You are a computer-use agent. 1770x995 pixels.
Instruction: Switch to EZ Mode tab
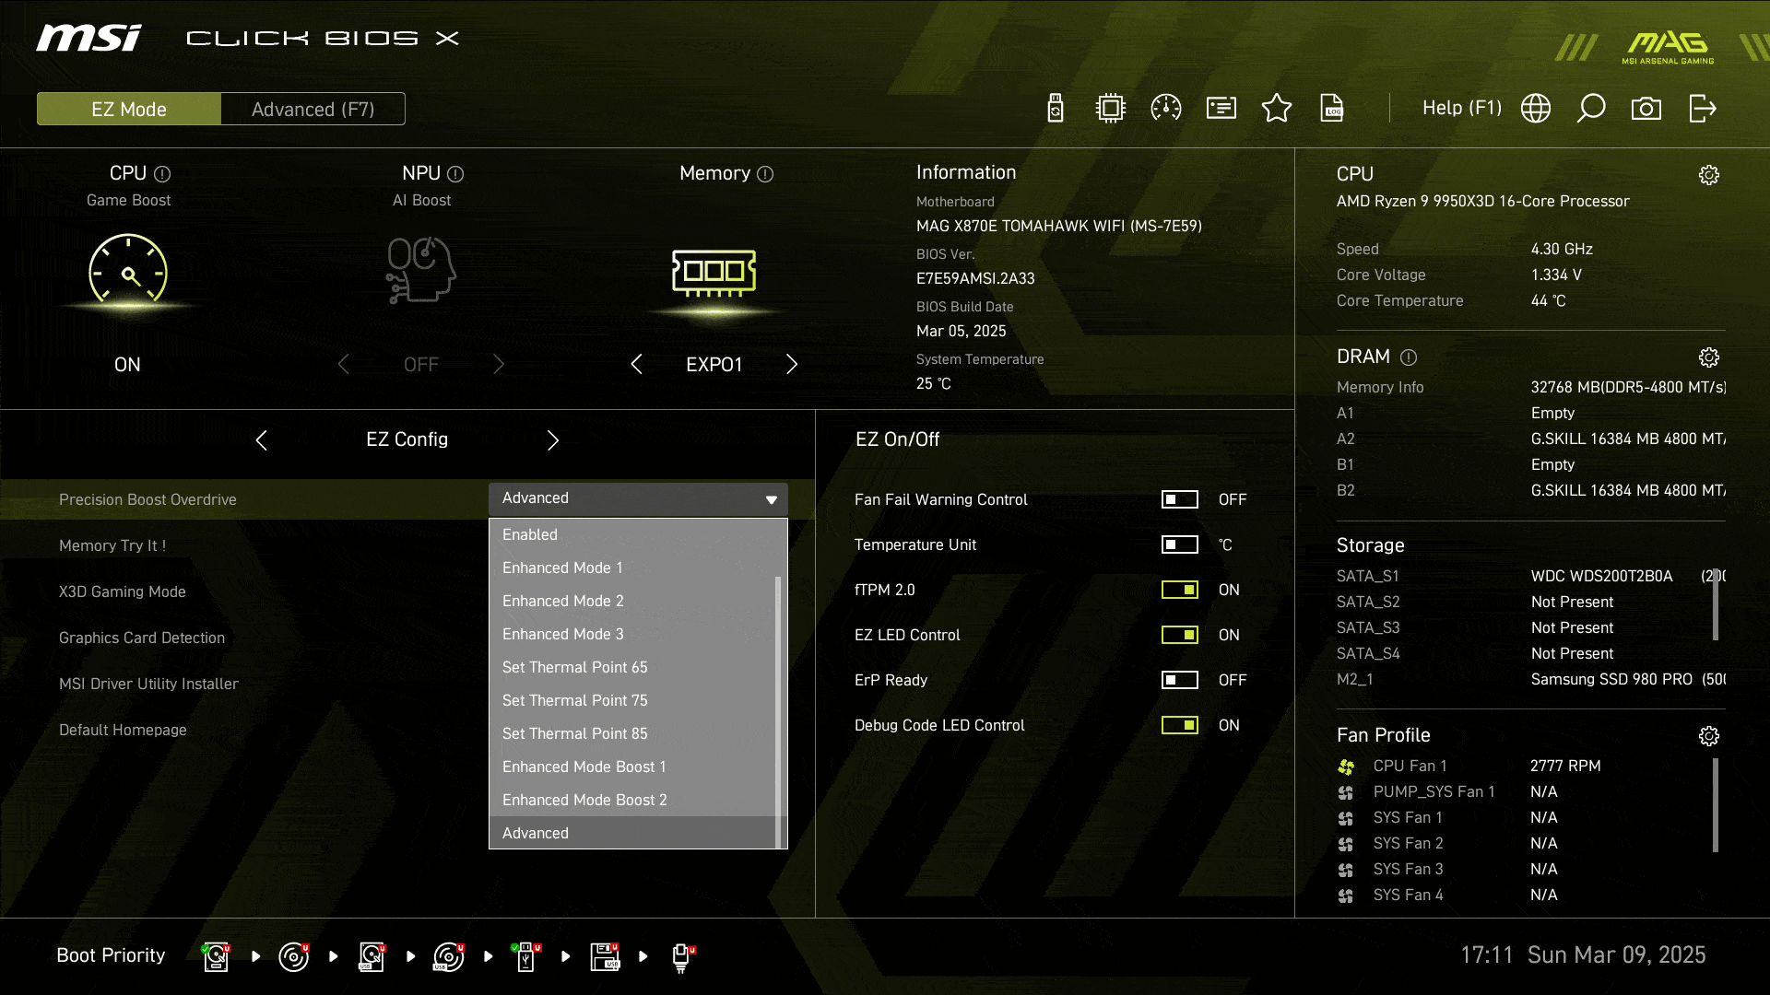point(129,109)
